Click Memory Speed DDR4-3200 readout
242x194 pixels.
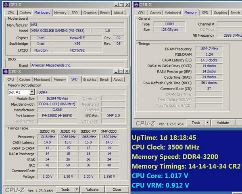(x=175, y=157)
